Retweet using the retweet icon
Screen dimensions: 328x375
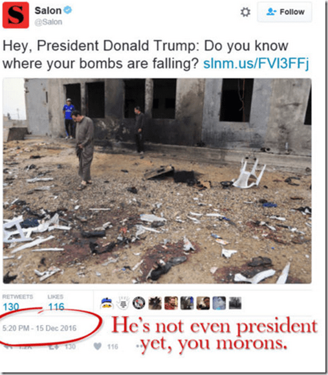point(53,347)
